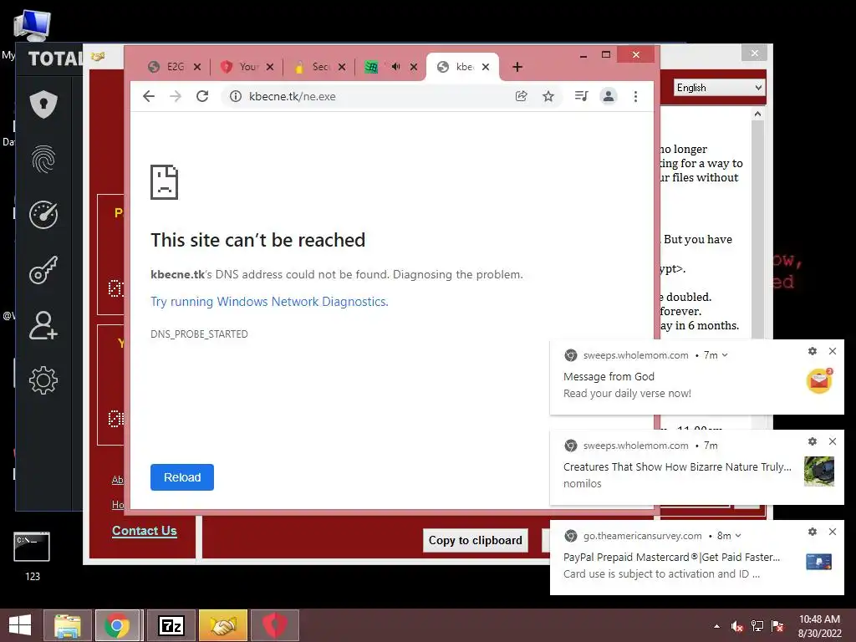Share this page icon in address bar
Viewport: 856px width, 642px height.
pyautogui.click(x=522, y=97)
